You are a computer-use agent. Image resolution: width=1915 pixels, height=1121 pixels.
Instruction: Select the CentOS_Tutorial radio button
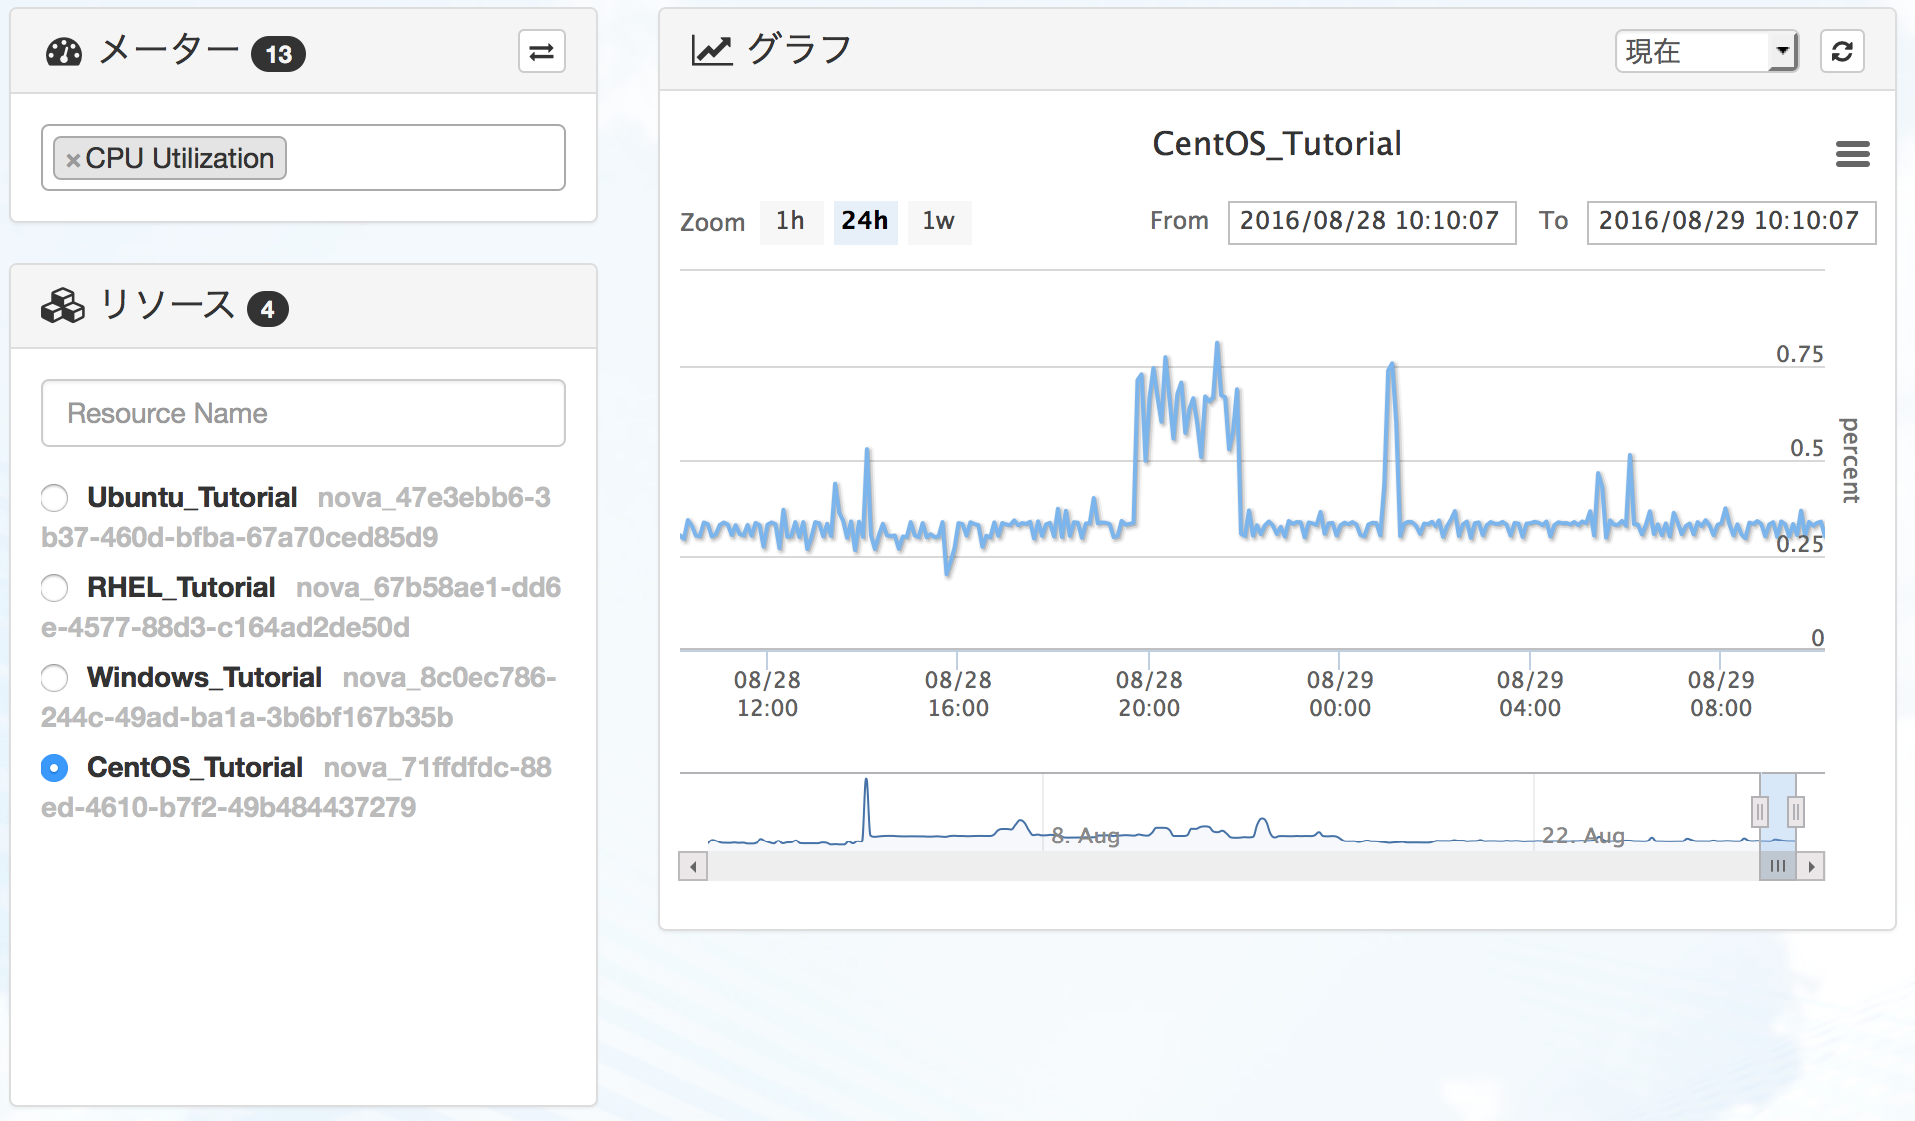[x=54, y=768]
